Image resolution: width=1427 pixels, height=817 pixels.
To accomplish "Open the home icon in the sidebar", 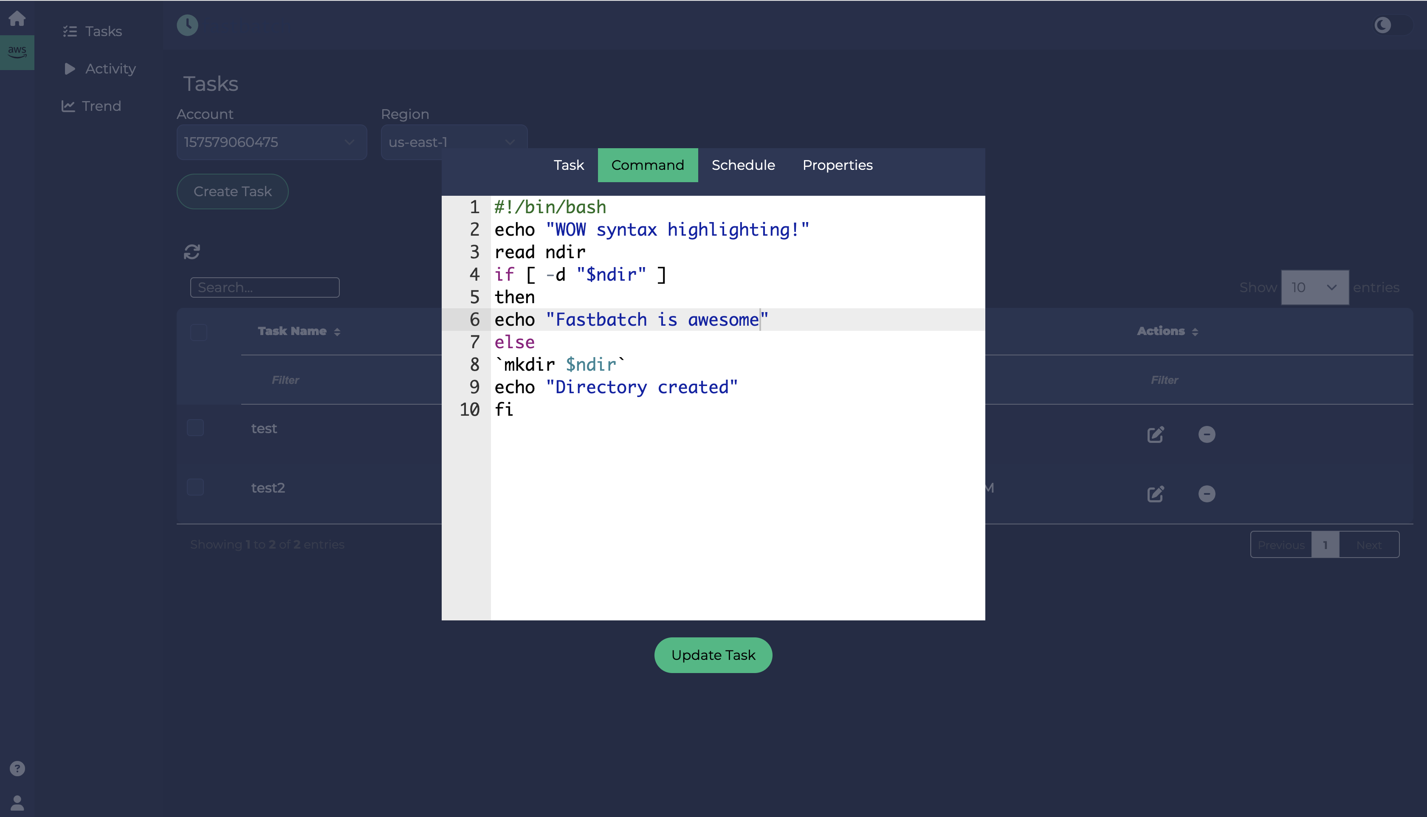I will pyautogui.click(x=17, y=18).
